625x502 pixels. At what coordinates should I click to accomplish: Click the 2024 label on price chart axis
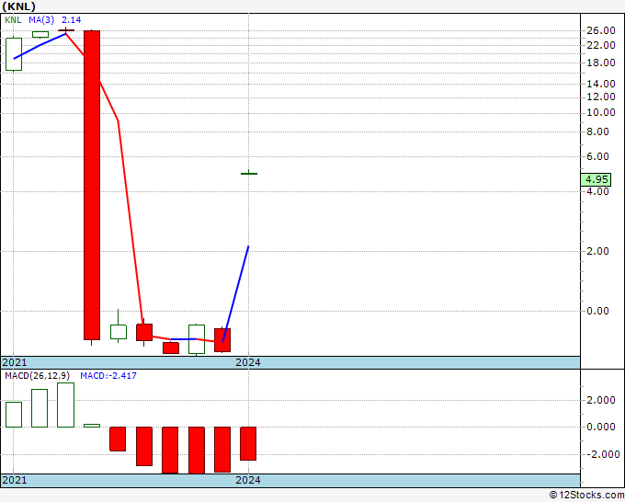point(248,362)
